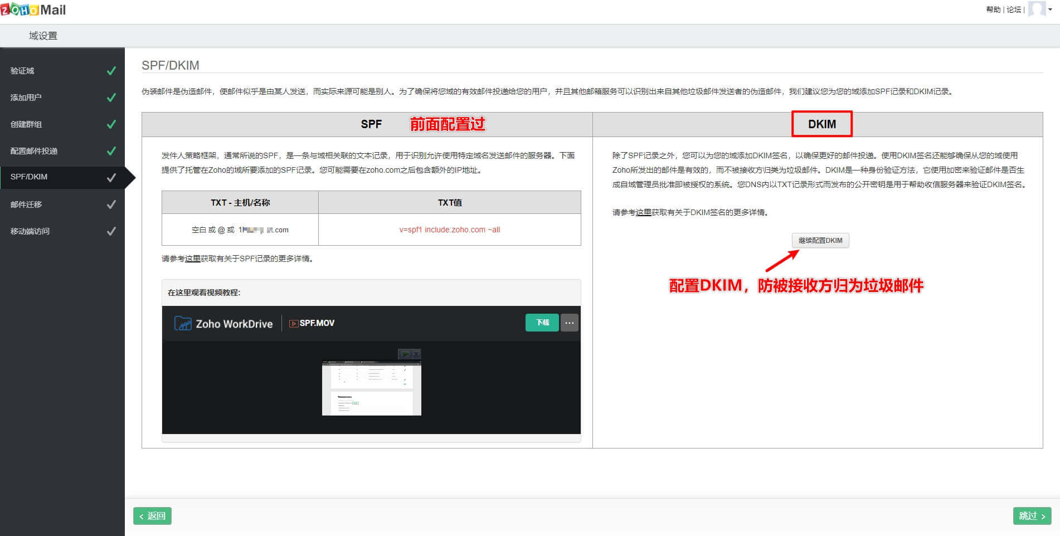Click the green 跳过 button
Viewport: 1060px width, 536px height.
tap(1032, 516)
